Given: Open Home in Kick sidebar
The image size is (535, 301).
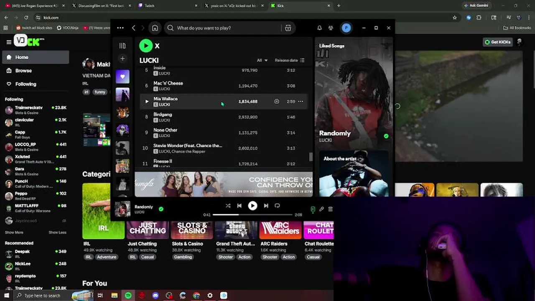Looking at the screenshot, I should tap(36, 57).
